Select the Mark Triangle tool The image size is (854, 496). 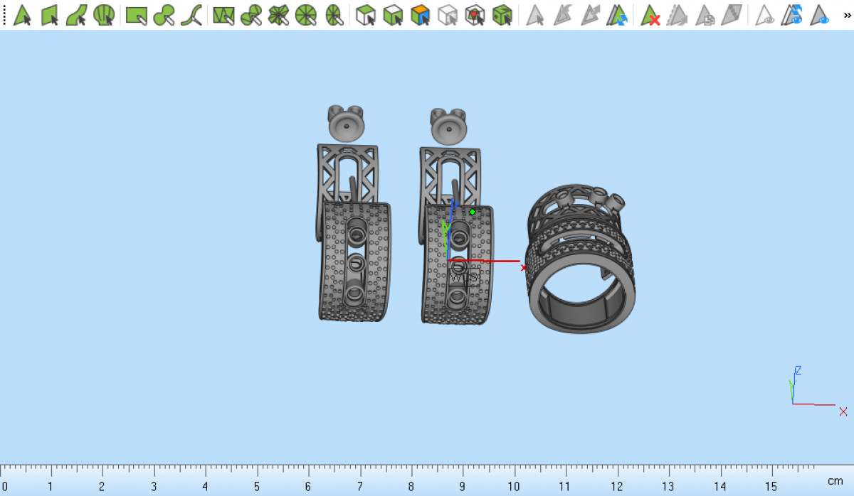click(22, 15)
